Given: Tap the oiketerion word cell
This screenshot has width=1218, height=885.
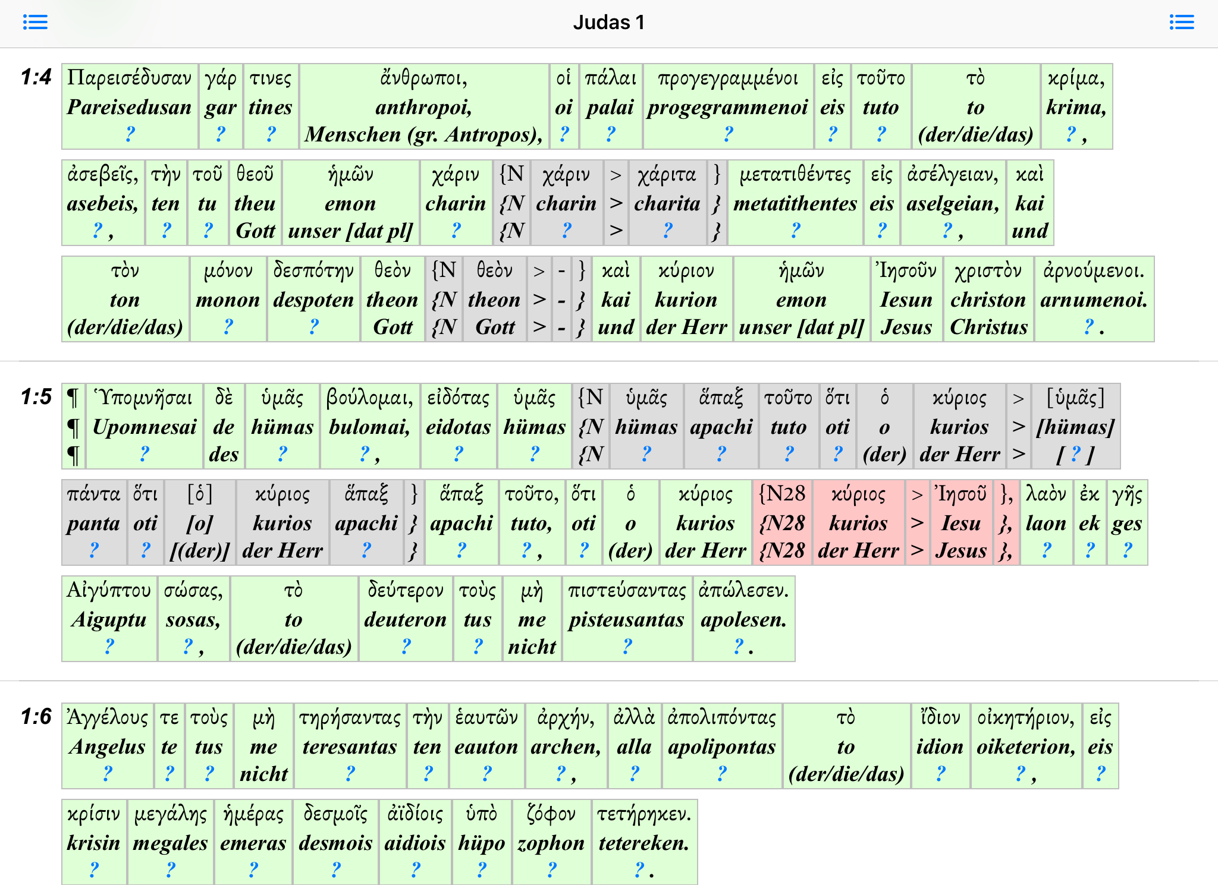Looking at the screenshot, I should [x=1025, y=746].
